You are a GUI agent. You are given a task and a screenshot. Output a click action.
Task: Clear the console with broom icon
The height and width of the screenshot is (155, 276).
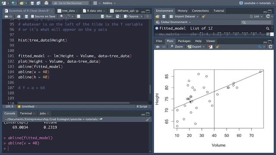pyautogui.click(x=148, y=119)
